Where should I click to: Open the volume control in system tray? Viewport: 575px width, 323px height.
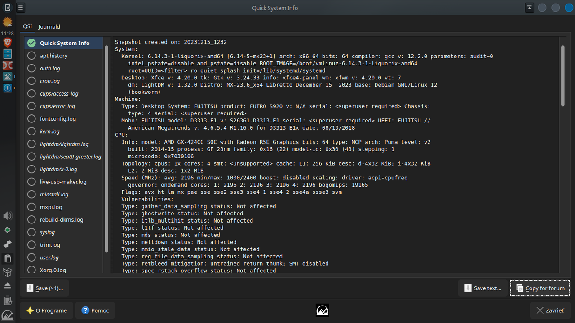(x=7, y=216)
